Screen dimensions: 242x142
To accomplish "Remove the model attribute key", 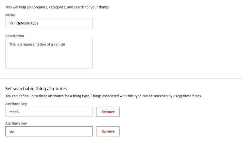I will [x=108, y=112].
